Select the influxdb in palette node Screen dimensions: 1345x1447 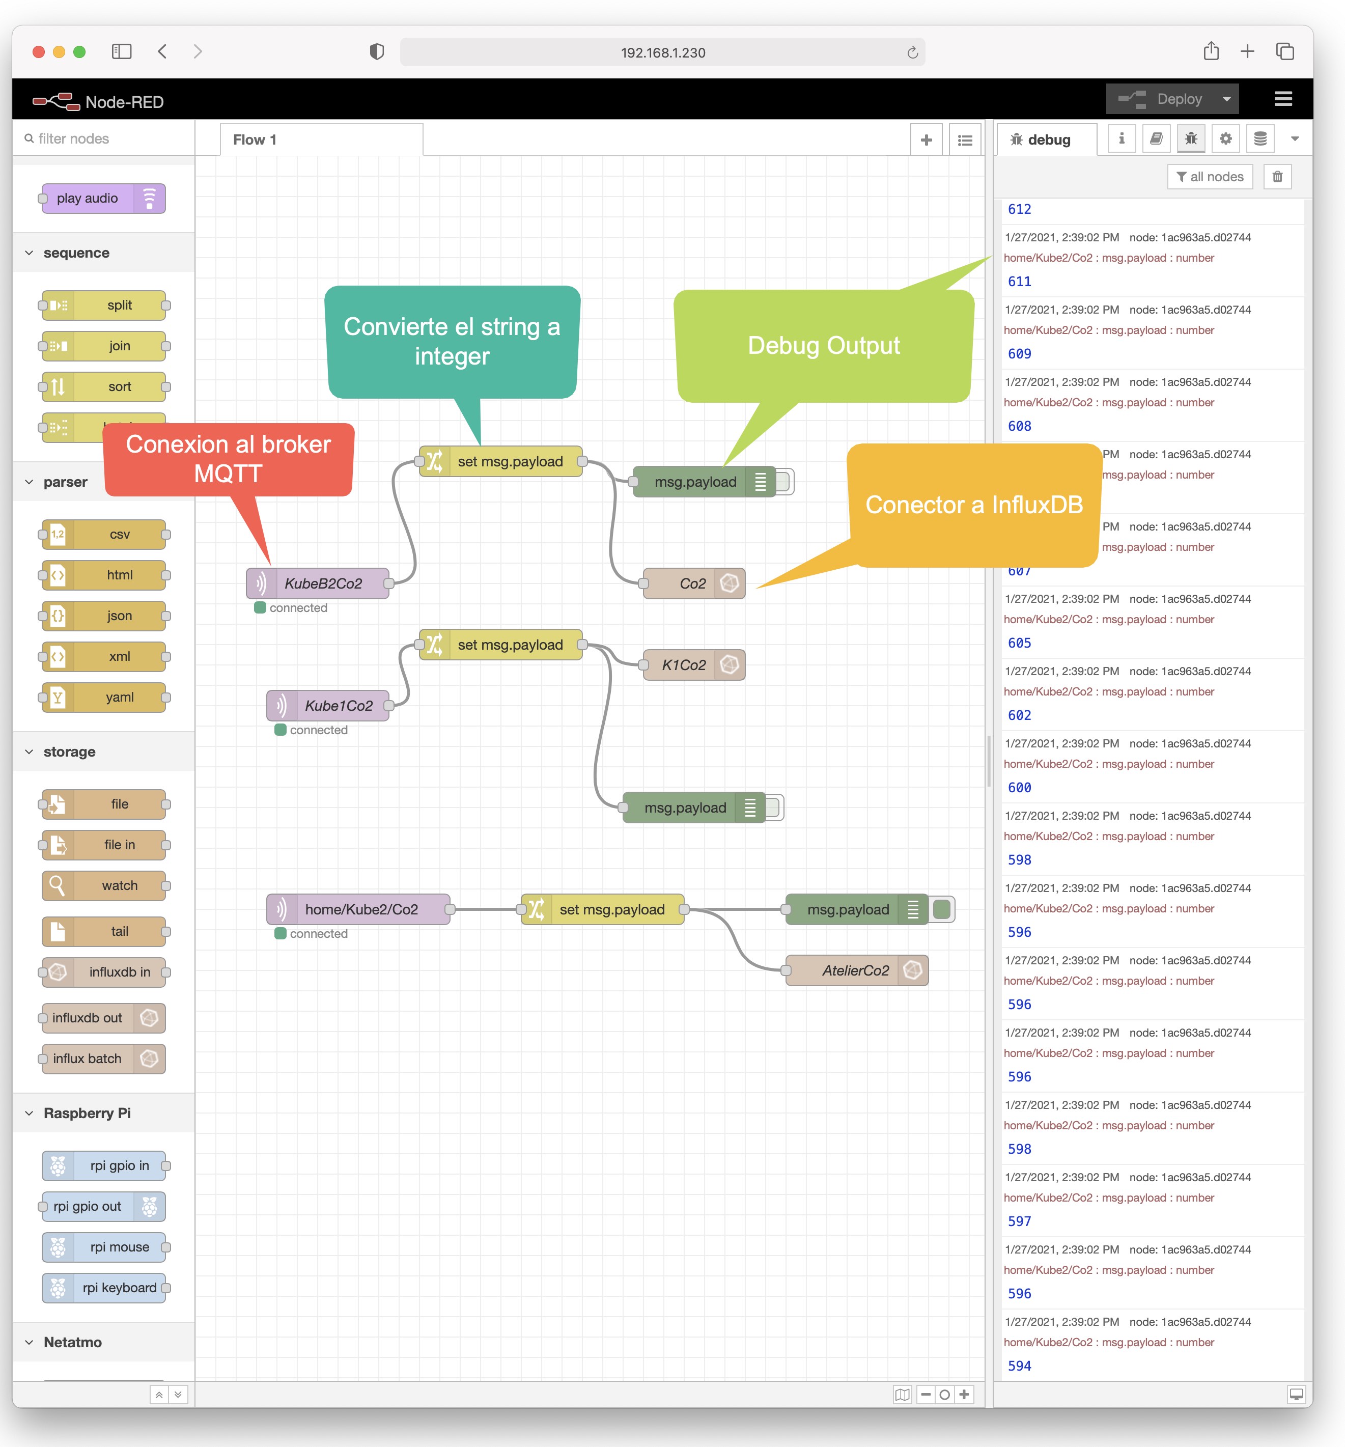[x=103, y=973]
